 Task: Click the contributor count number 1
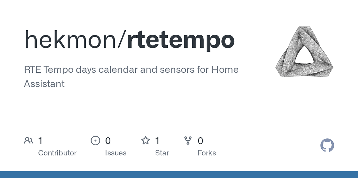coord(40,141)
